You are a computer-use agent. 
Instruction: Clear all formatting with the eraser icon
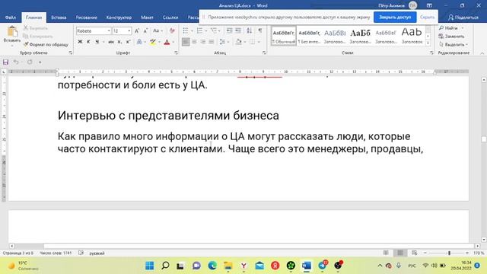172,30
